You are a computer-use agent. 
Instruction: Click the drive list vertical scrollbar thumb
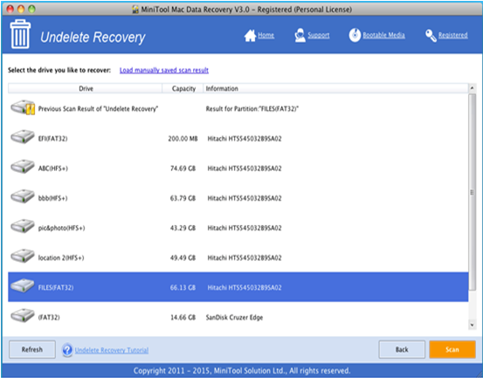[x=472, y=192]
